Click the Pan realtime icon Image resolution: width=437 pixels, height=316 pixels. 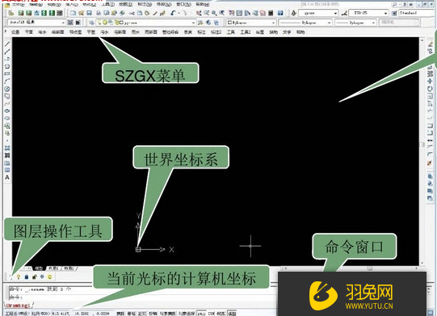point(199,13)
